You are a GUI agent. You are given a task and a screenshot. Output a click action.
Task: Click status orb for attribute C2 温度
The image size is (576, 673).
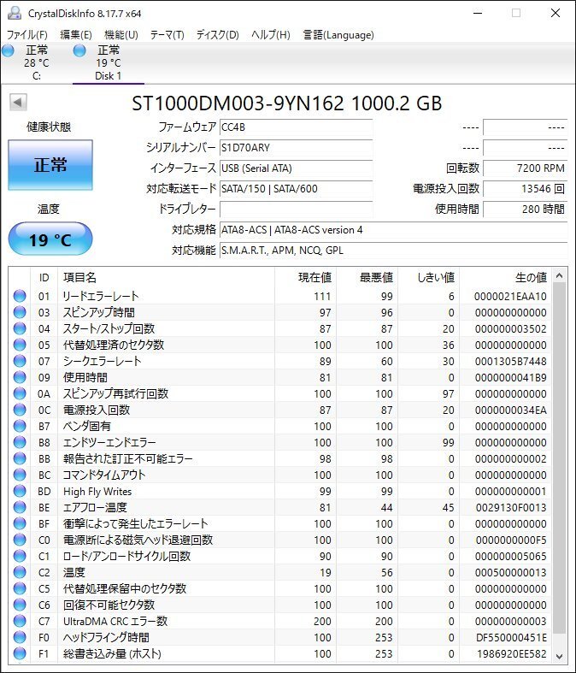click(20, 573)
